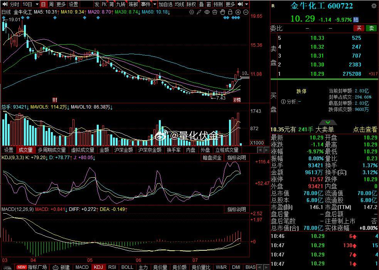
Task: Click the 预测 forecast button
Action: (x=218, y=4)
